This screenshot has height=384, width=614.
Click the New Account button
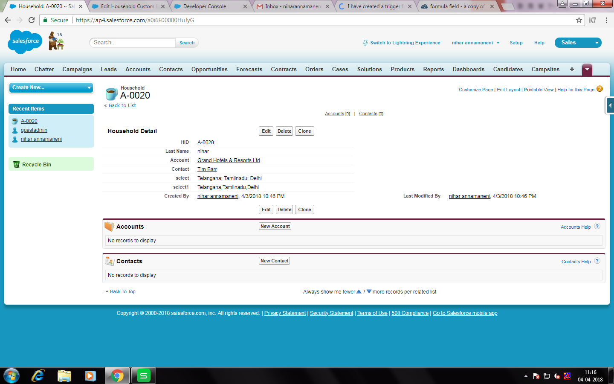pyautogui.click(x=275, y=226)
